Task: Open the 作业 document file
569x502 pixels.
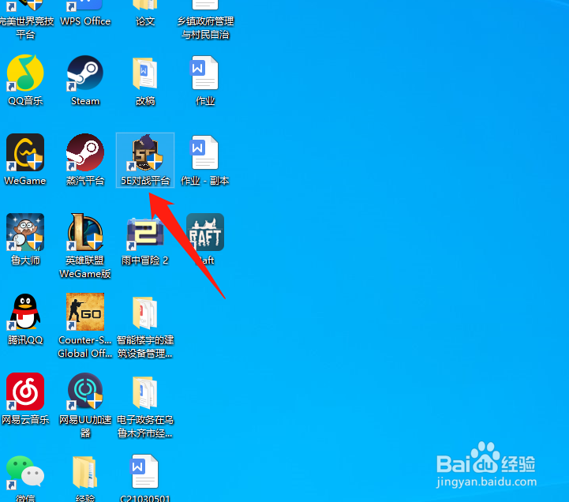Action: click(x=204, y=73)
